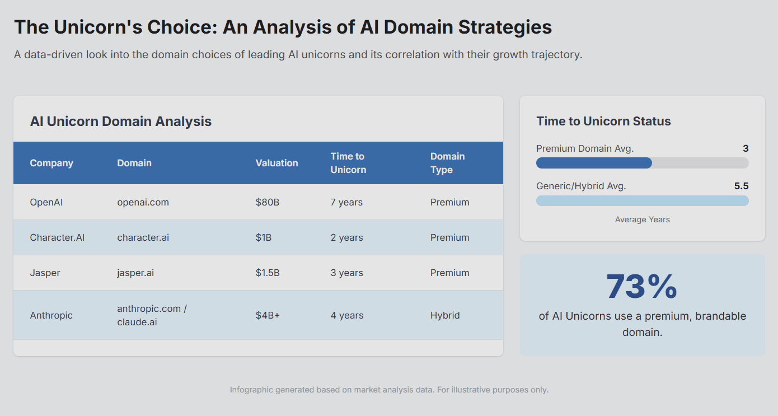Screen dimensions: 778x416
Task: Click the AI Unicorn Domain Analysis heading
Action: 121,121
